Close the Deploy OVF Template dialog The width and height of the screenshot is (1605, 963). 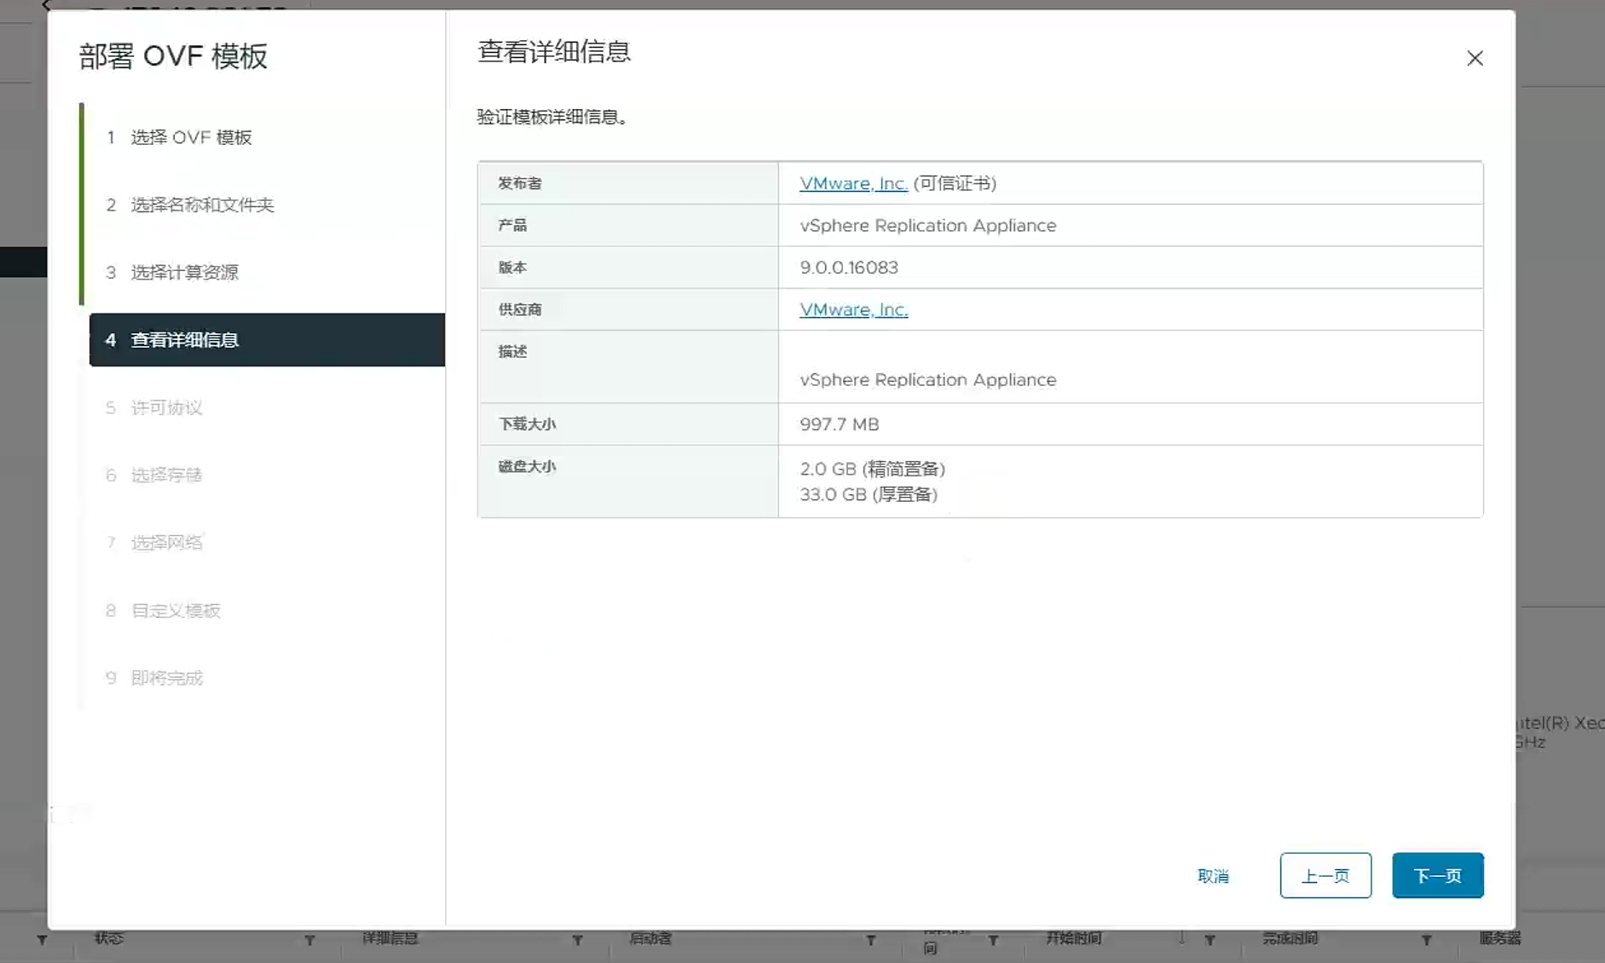coord(1475,58)
